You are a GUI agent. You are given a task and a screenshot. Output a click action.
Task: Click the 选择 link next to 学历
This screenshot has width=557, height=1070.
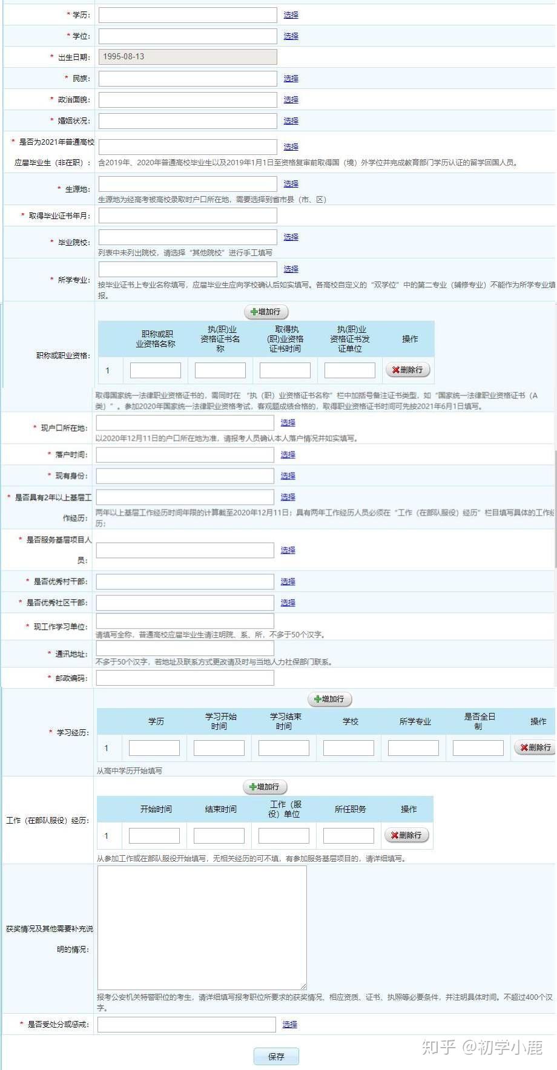[x=291, y=15]
